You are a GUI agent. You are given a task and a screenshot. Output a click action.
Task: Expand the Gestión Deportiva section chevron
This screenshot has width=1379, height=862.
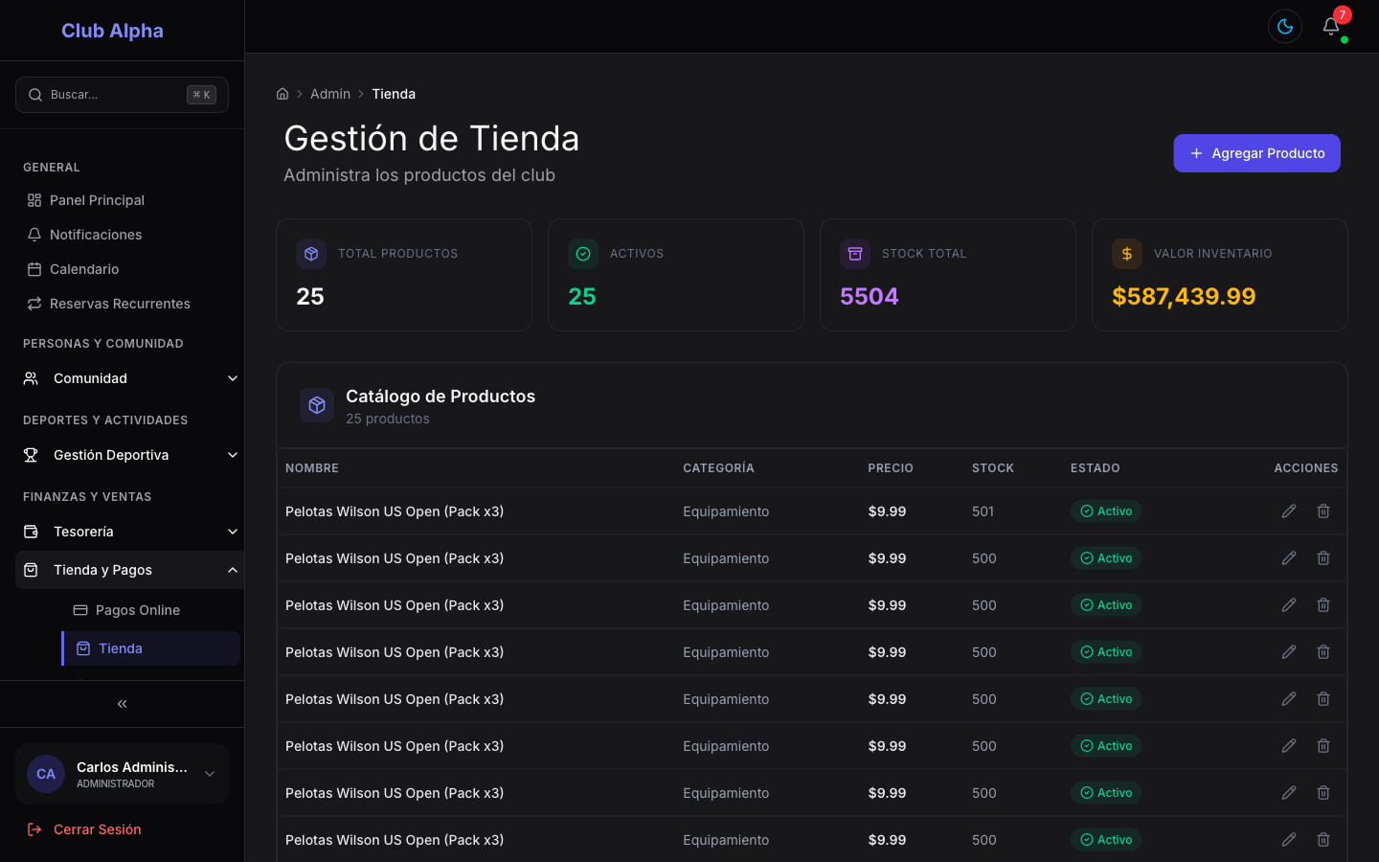[233, 455]
